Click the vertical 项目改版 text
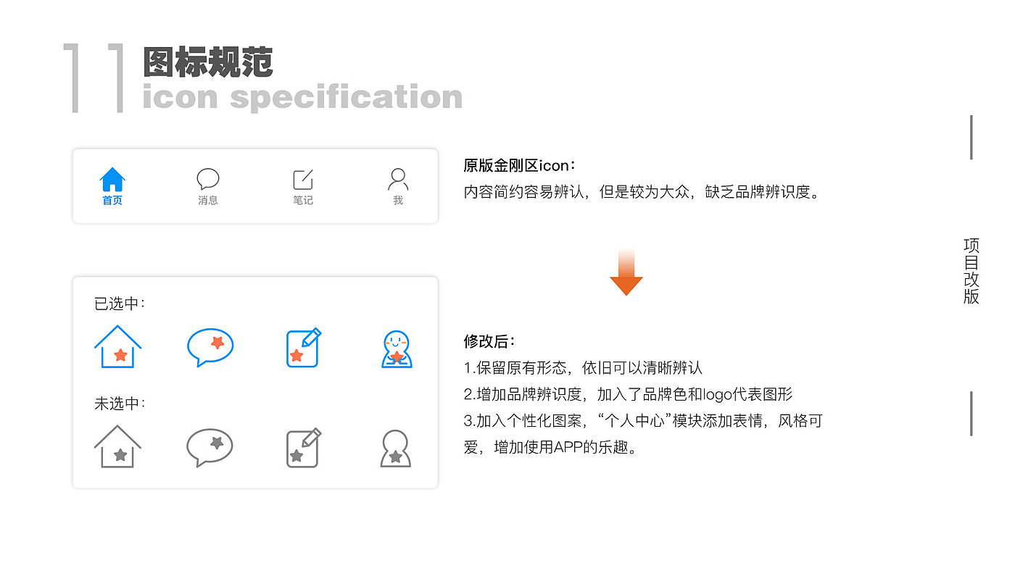The width and height of the screenshot is (1015, 571). [971, 271]
